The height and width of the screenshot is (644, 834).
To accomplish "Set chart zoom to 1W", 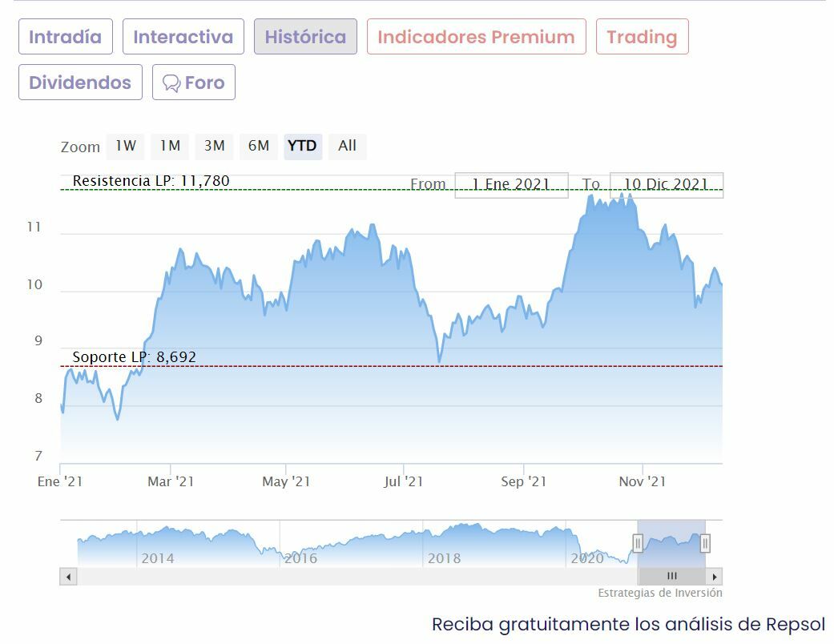I will tap(126, 146).
